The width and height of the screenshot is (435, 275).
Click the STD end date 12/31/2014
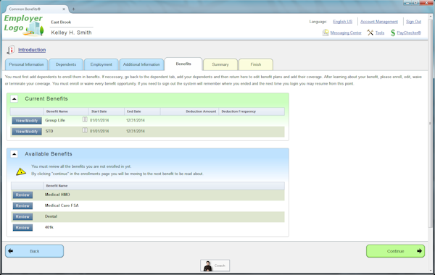pyautogui.click(x=136, y=131)
